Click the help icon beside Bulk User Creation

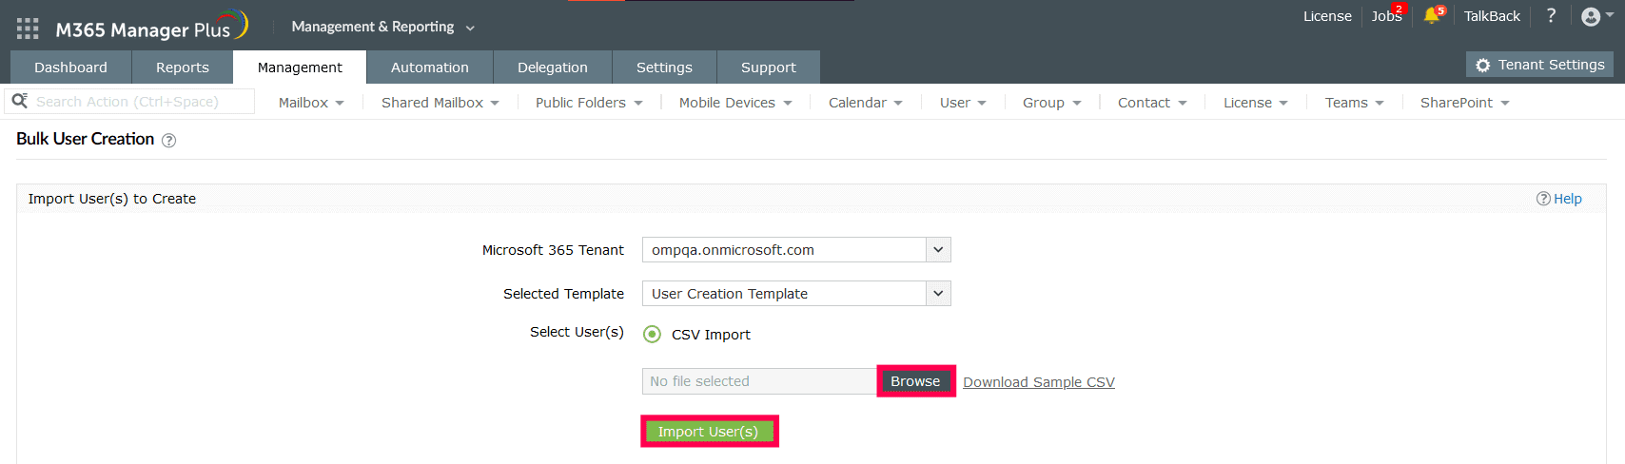(x=169, y=141)
